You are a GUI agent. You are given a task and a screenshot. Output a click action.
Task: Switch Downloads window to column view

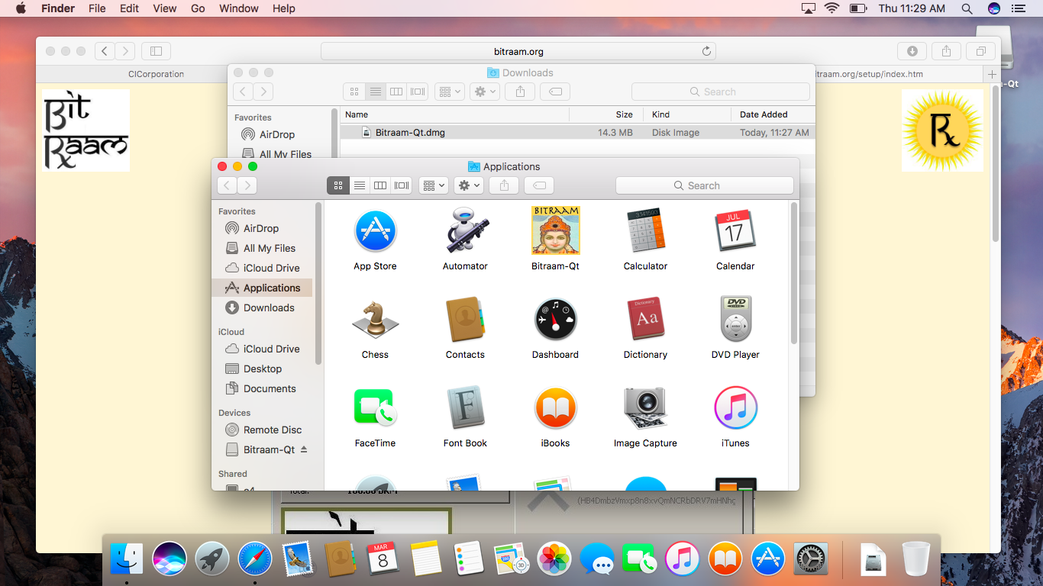pyautogui.click(x=396, y=92)
